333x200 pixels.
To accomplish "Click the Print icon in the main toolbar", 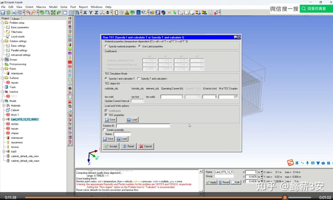I will (x=14, y=12).
